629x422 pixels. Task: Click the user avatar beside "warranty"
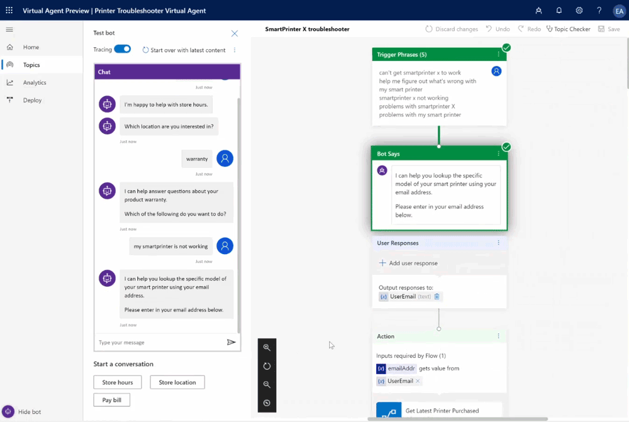tap(225, 158)
